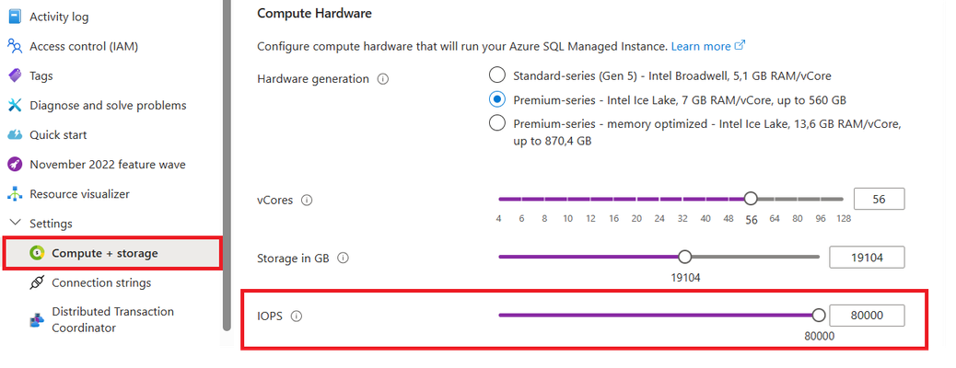The height and width of the screenshot is (368, 956).
Task: Open Diagnose and solve problems wrench icon
Action: [x=15, y=106]
